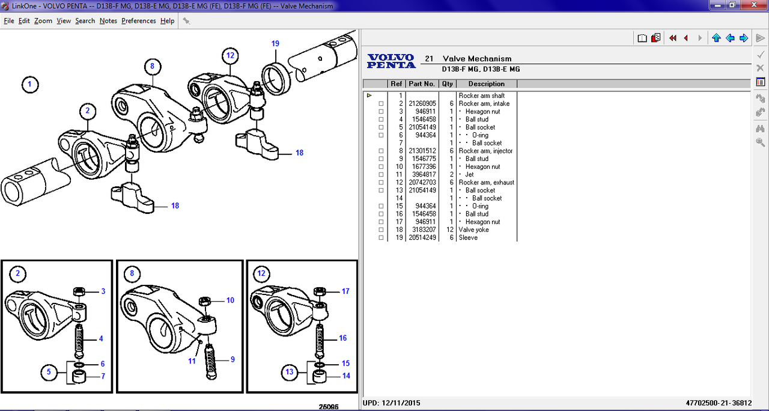Click the Qty column header
This screenshot has height=411, width=769.
pos(448,84)
